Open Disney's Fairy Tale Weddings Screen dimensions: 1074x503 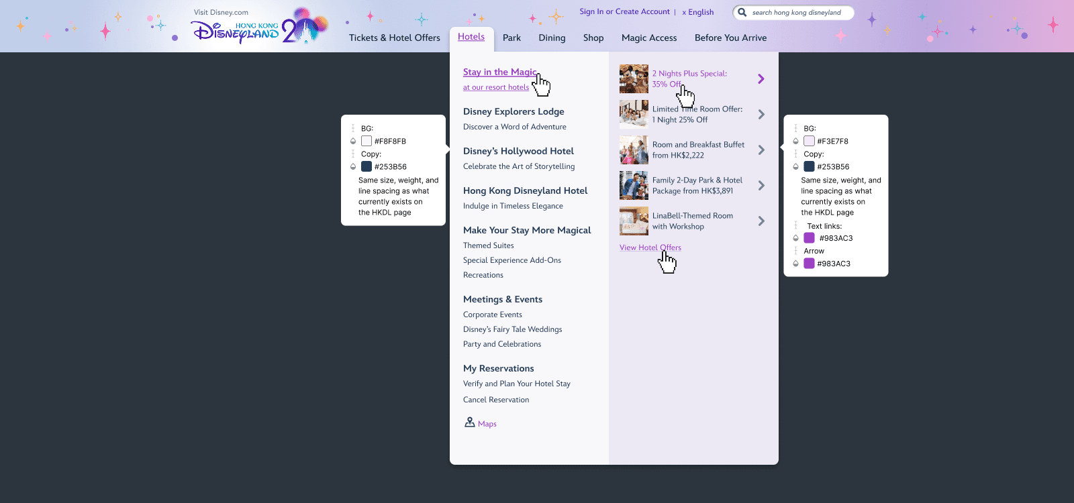click(x=513, y=329)
